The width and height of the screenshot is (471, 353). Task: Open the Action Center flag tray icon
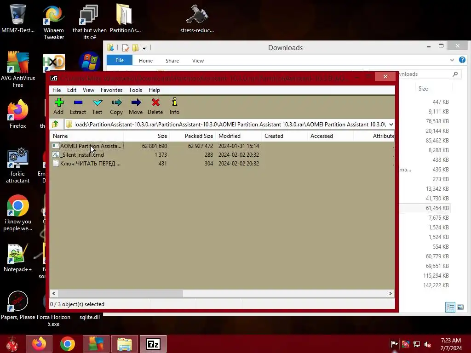click(394, 344)
